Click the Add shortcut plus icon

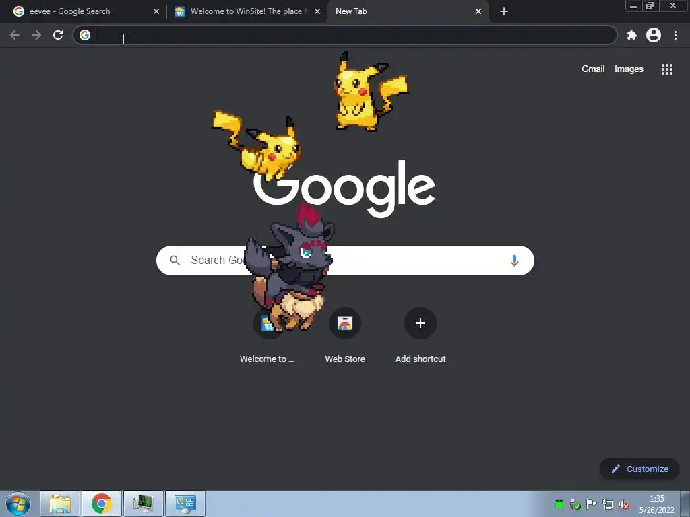[x=420, y=323]
